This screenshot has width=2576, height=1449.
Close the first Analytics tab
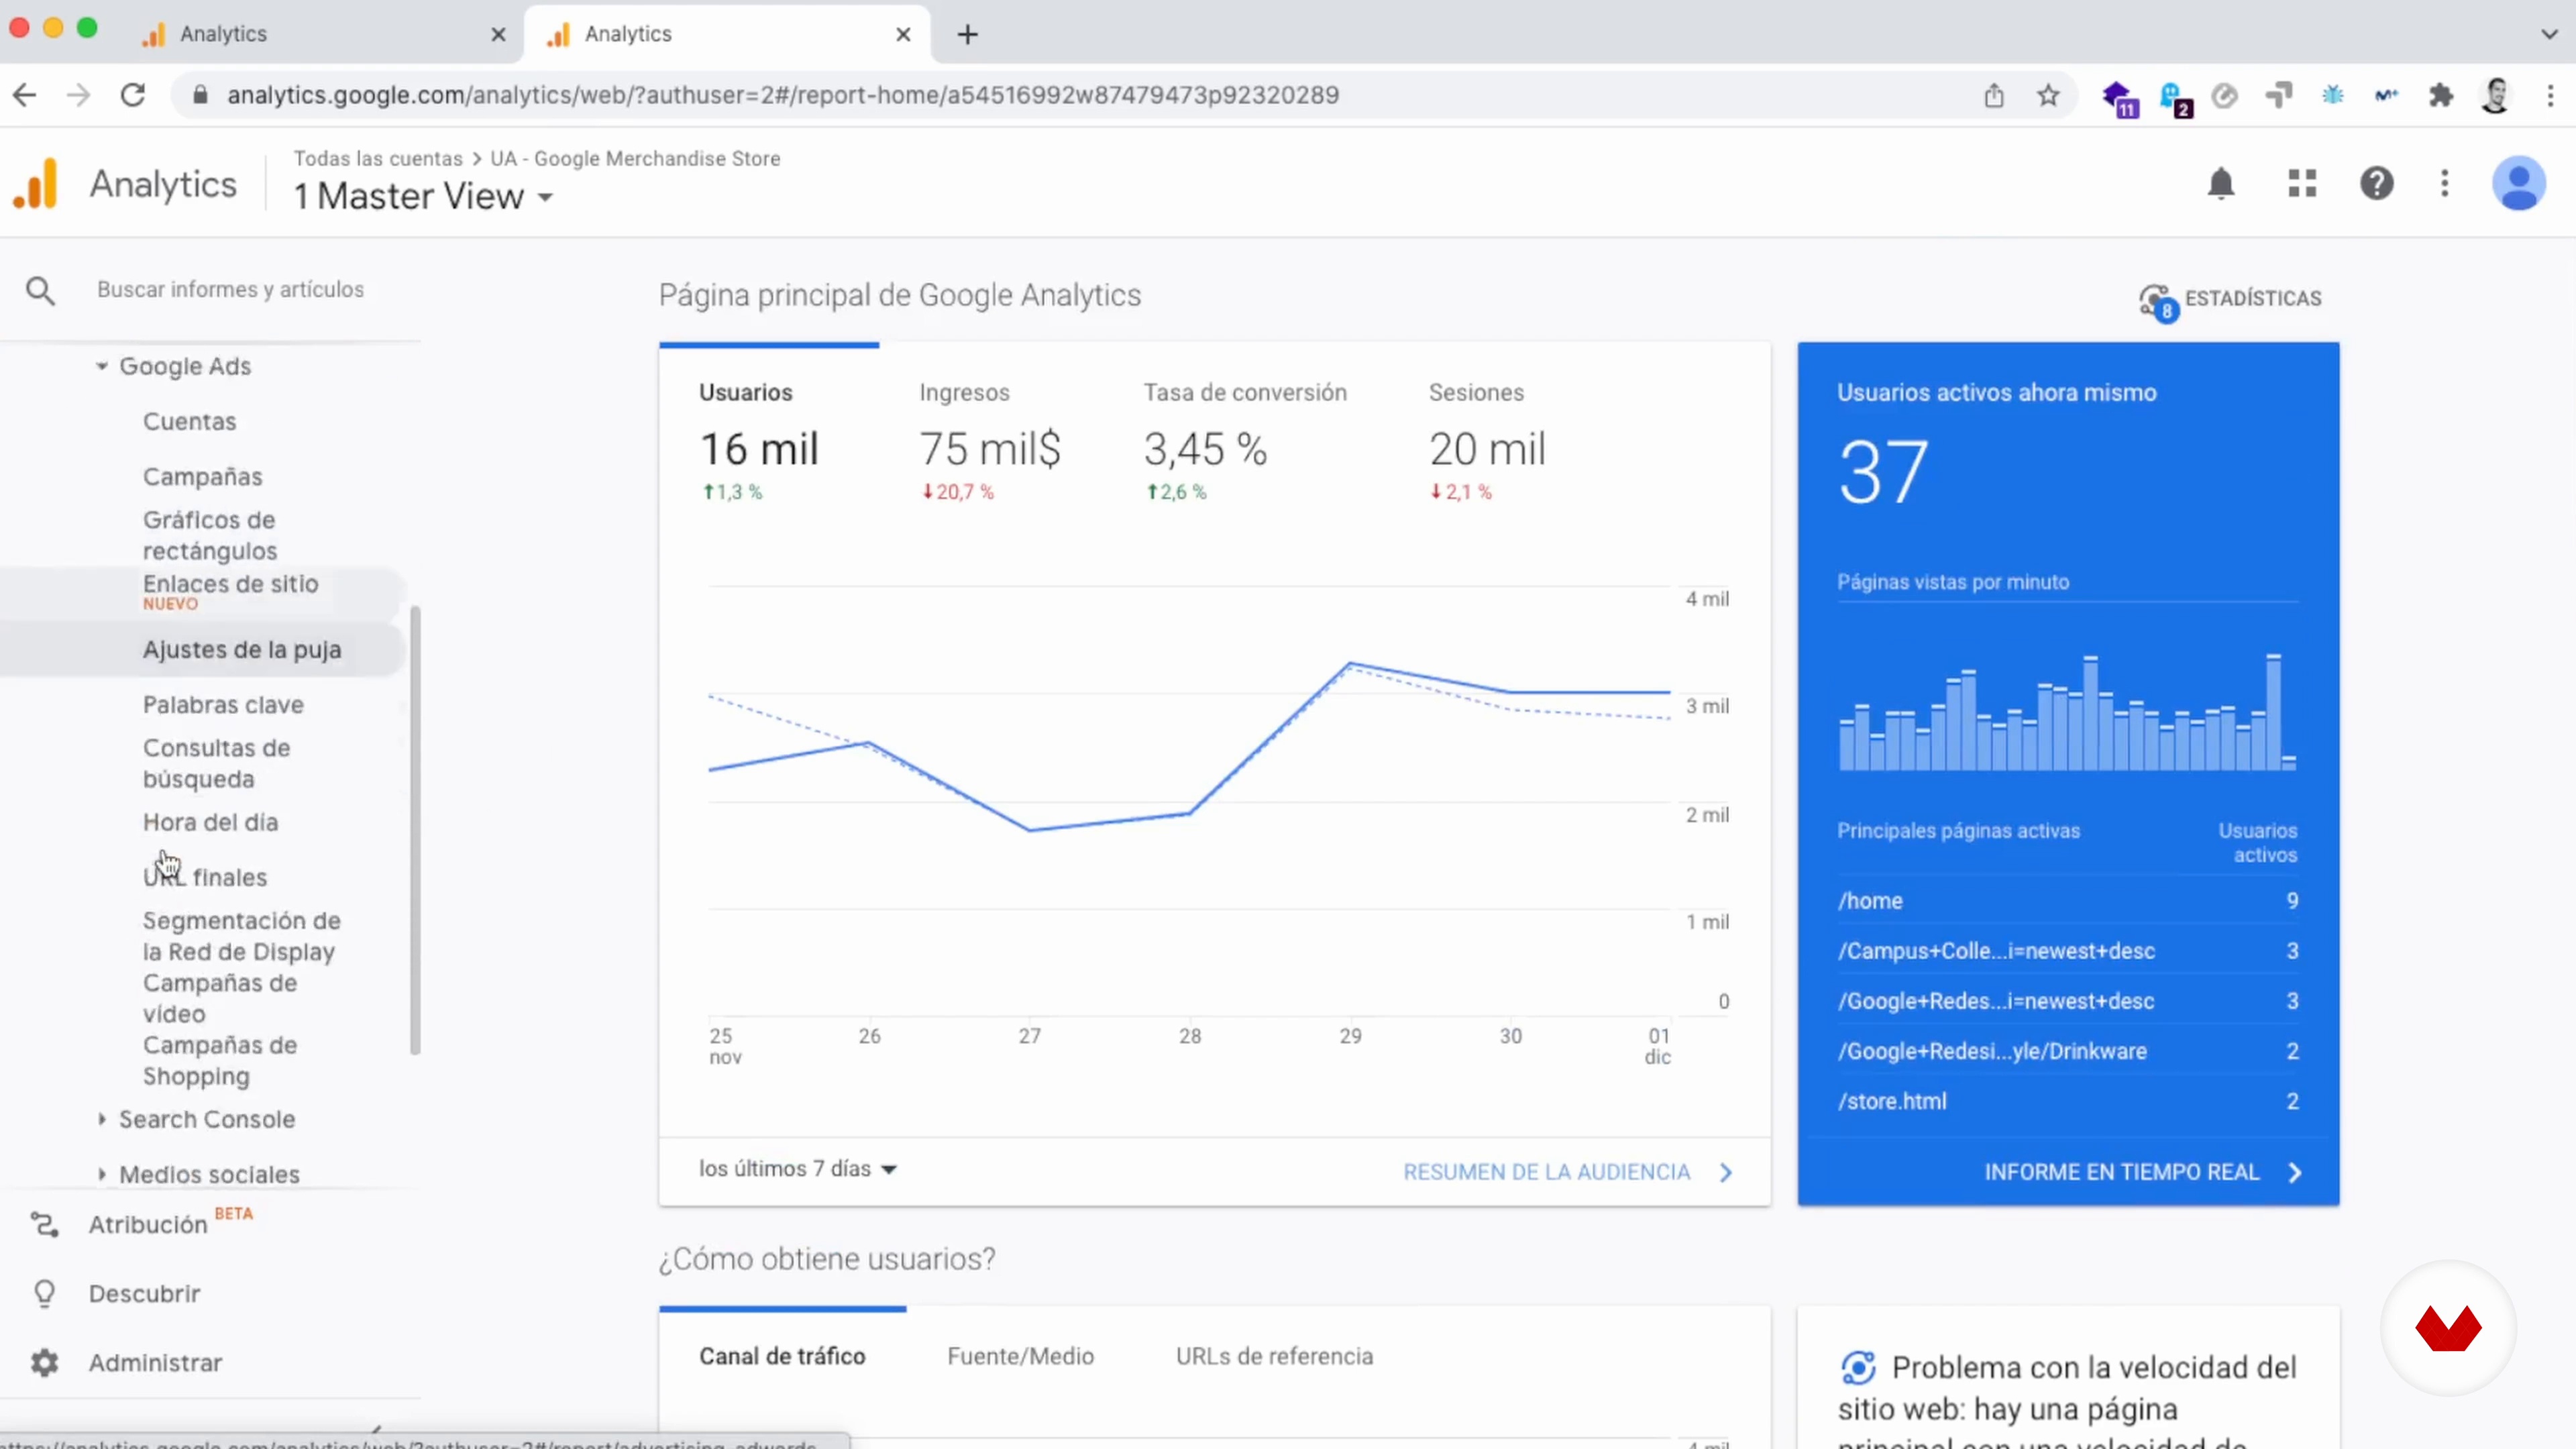[498, 34]
